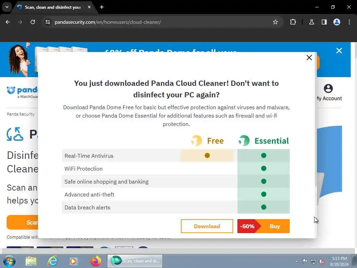
Task: Open Chrome Labs flask icon
Action: point(311,22)
